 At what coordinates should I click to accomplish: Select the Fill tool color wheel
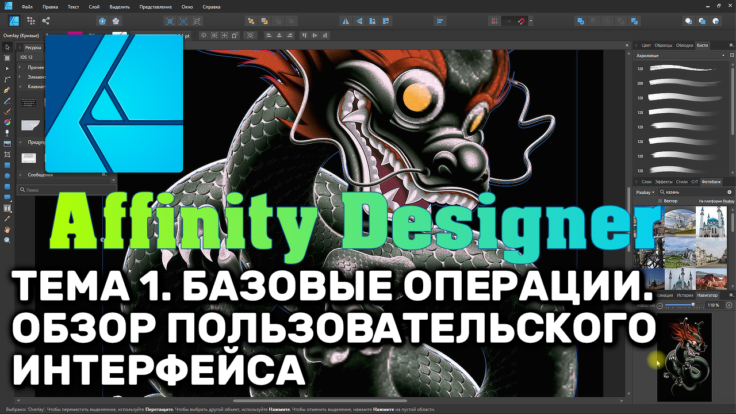tap(7, 122)
